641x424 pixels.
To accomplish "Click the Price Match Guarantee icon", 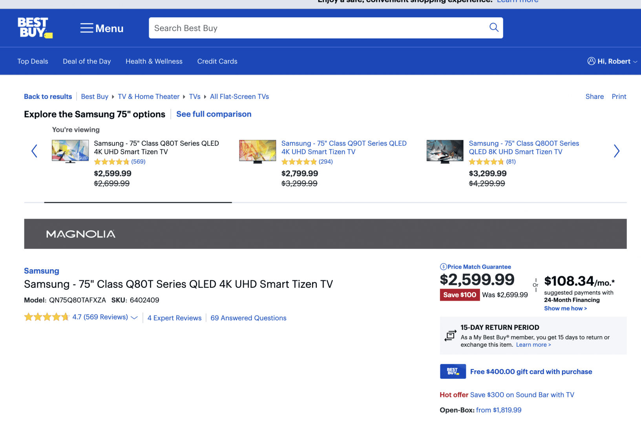I will [x=443, y=267].
